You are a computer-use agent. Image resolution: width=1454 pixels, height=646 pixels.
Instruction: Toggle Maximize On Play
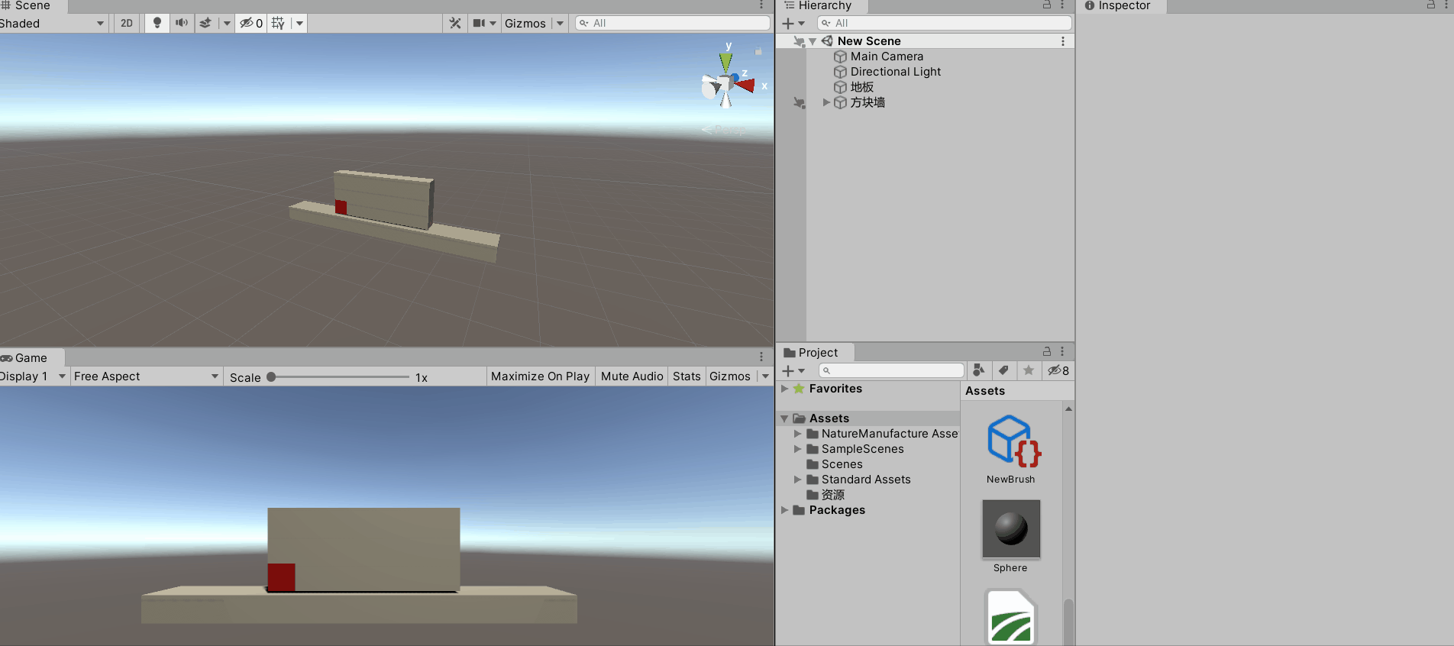pyautogui.click(x=540, y=376)
